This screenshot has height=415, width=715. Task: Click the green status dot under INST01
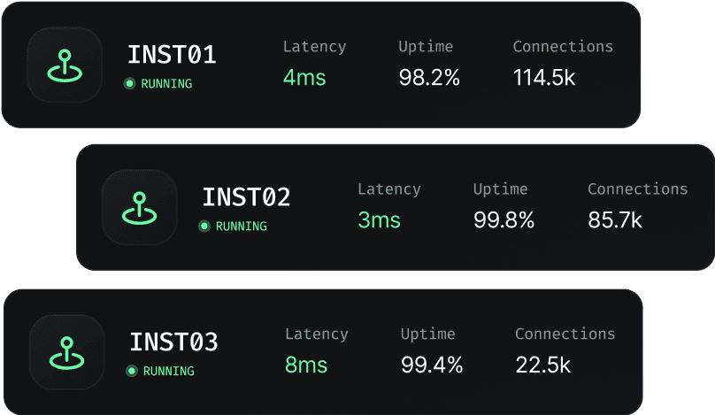coord(130,84)
